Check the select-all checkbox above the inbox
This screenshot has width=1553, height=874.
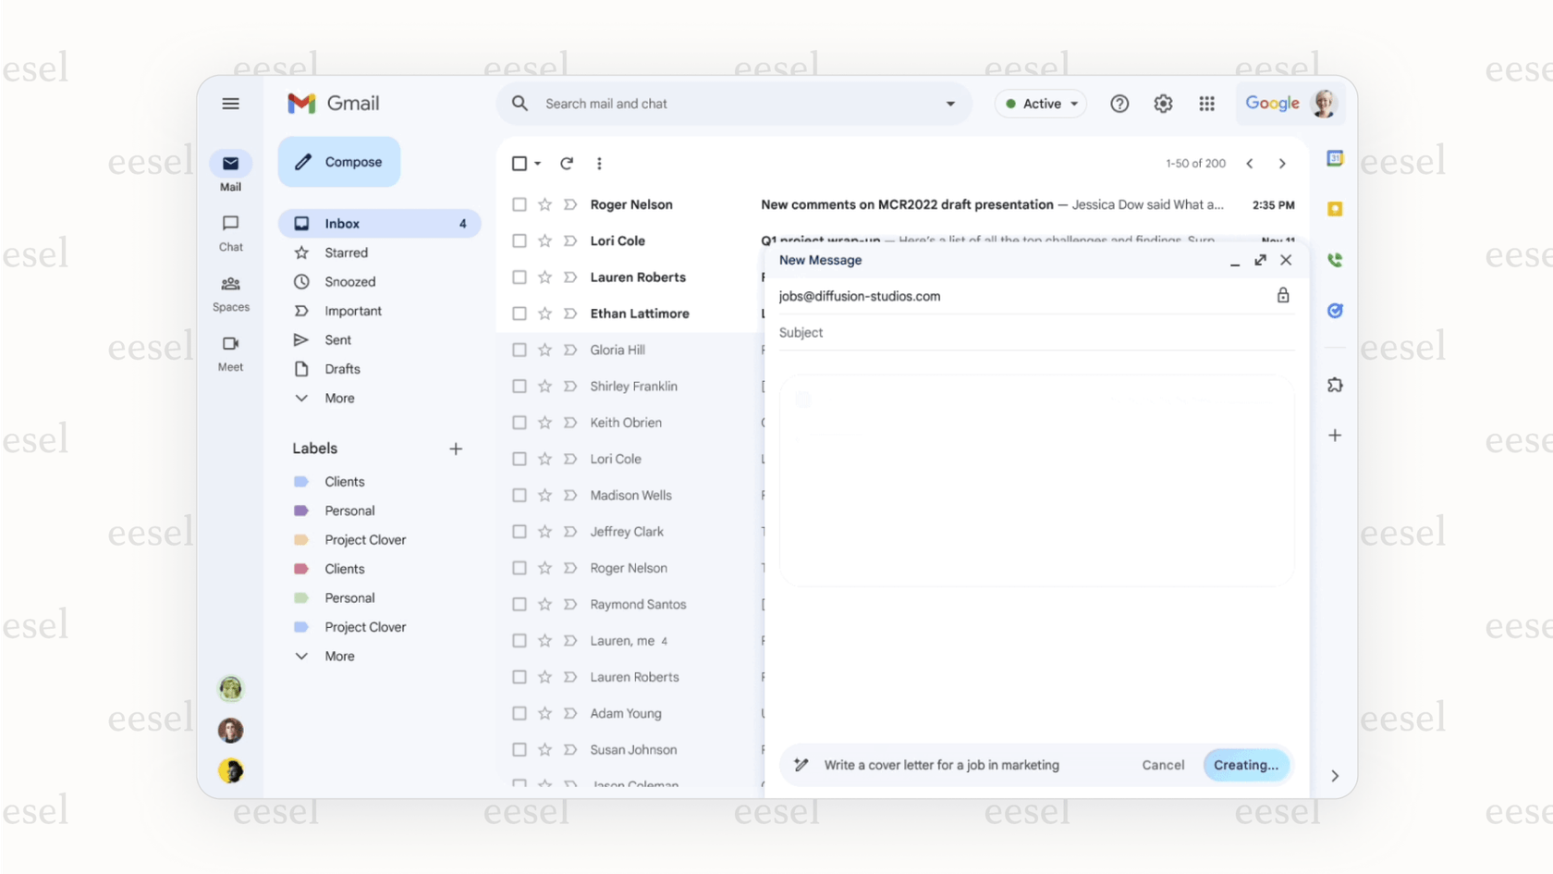point(519,163)
